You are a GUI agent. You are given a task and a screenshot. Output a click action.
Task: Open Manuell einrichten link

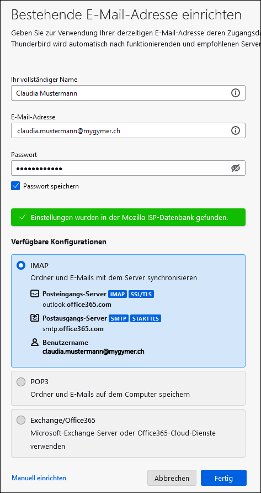click(x=39, y=478)
